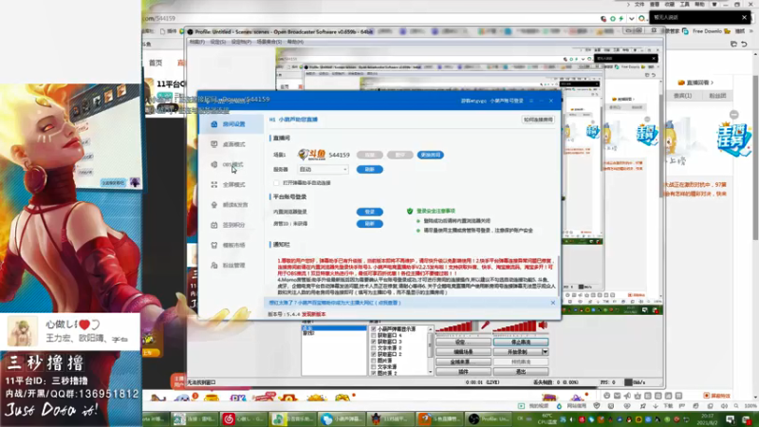Close the blue tip bar in the assistant
Image resolution: width=759 pixels, height=427 pixels.
[x=553, y=303]
